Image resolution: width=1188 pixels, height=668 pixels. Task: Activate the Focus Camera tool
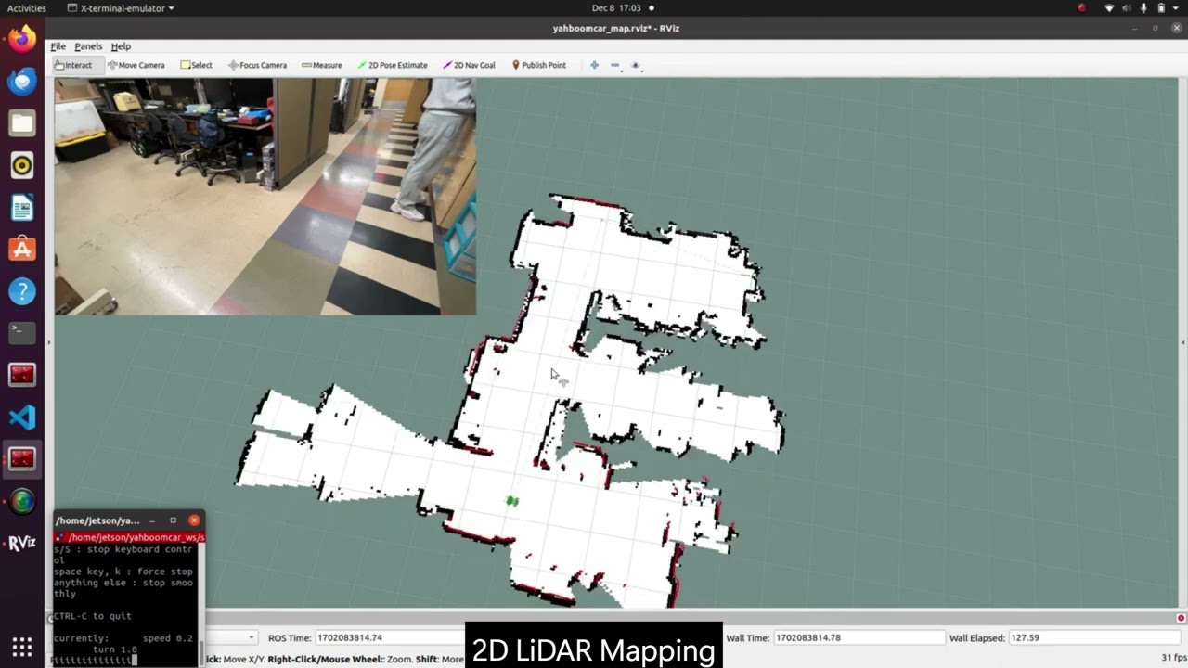[257, 65]
